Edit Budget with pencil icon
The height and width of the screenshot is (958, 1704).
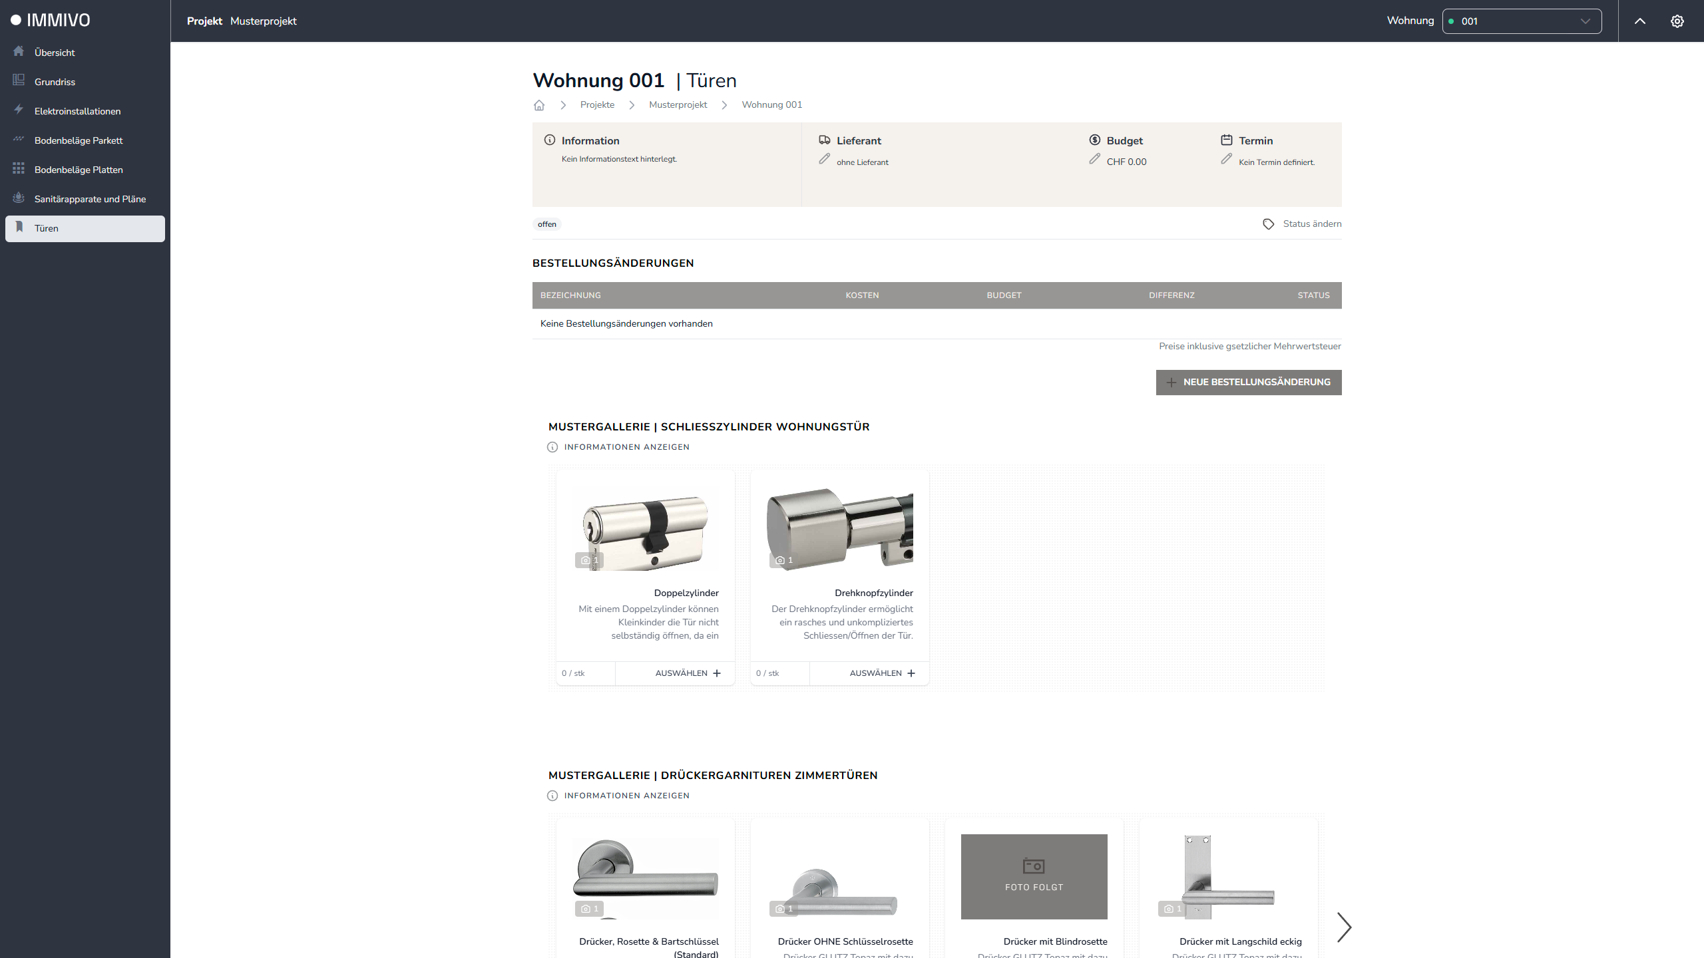1094,159
